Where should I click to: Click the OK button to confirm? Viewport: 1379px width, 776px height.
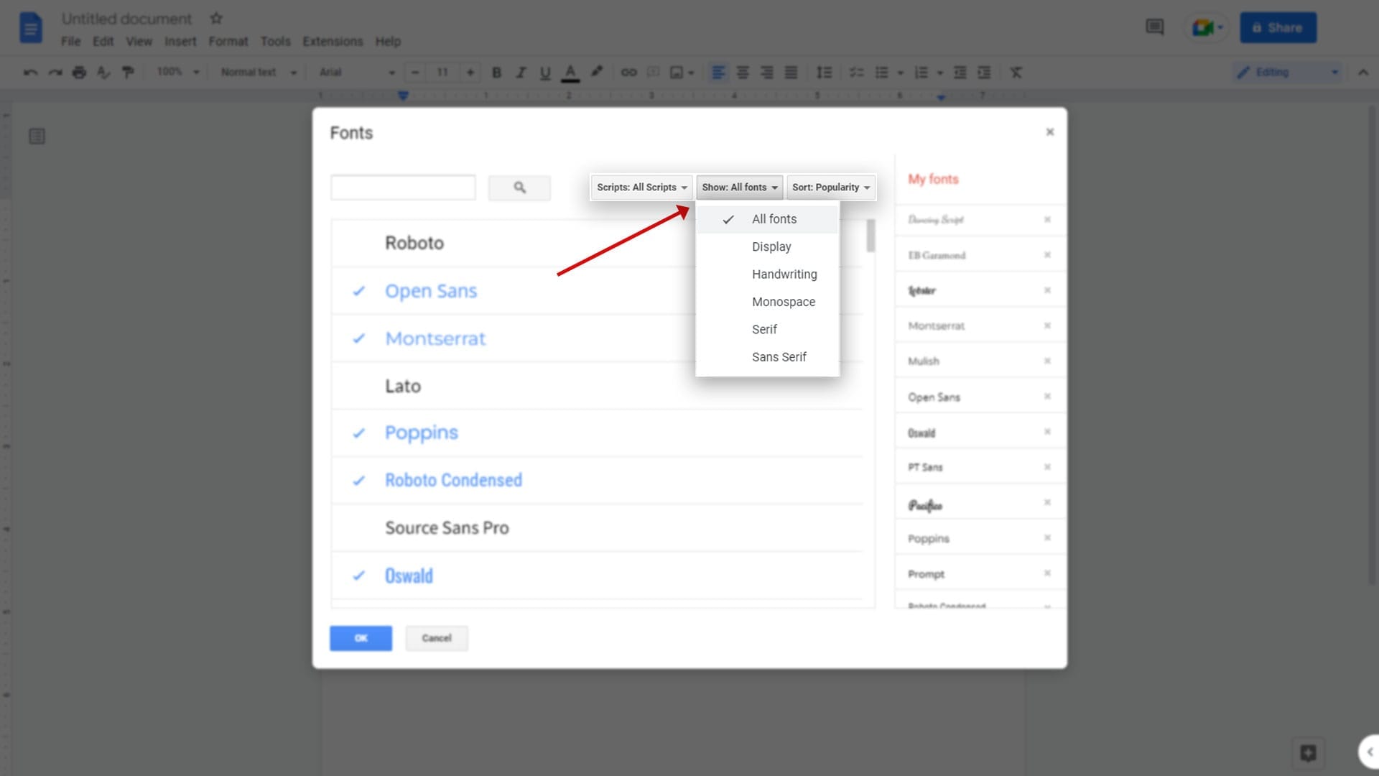(x=361, y=637)
